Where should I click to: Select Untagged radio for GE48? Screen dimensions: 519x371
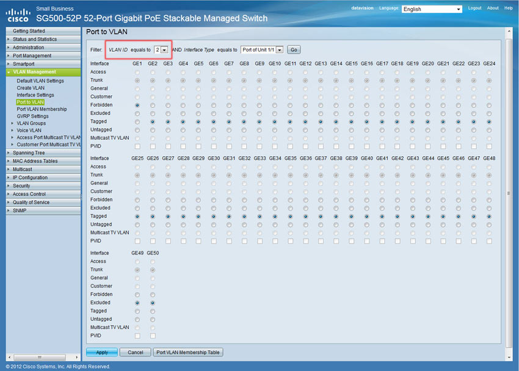point(489,225)
